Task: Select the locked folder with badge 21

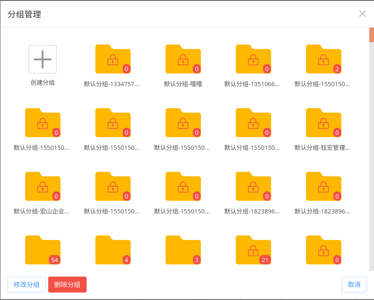Action: click(x=253, y=250)
